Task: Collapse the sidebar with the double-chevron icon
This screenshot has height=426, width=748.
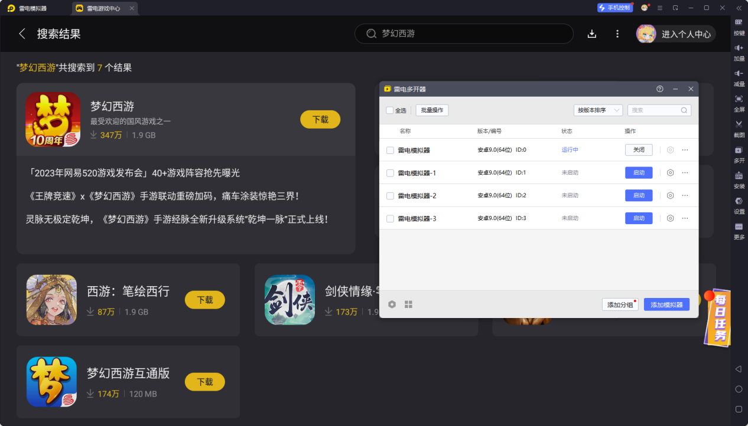Action: point(739,8)
